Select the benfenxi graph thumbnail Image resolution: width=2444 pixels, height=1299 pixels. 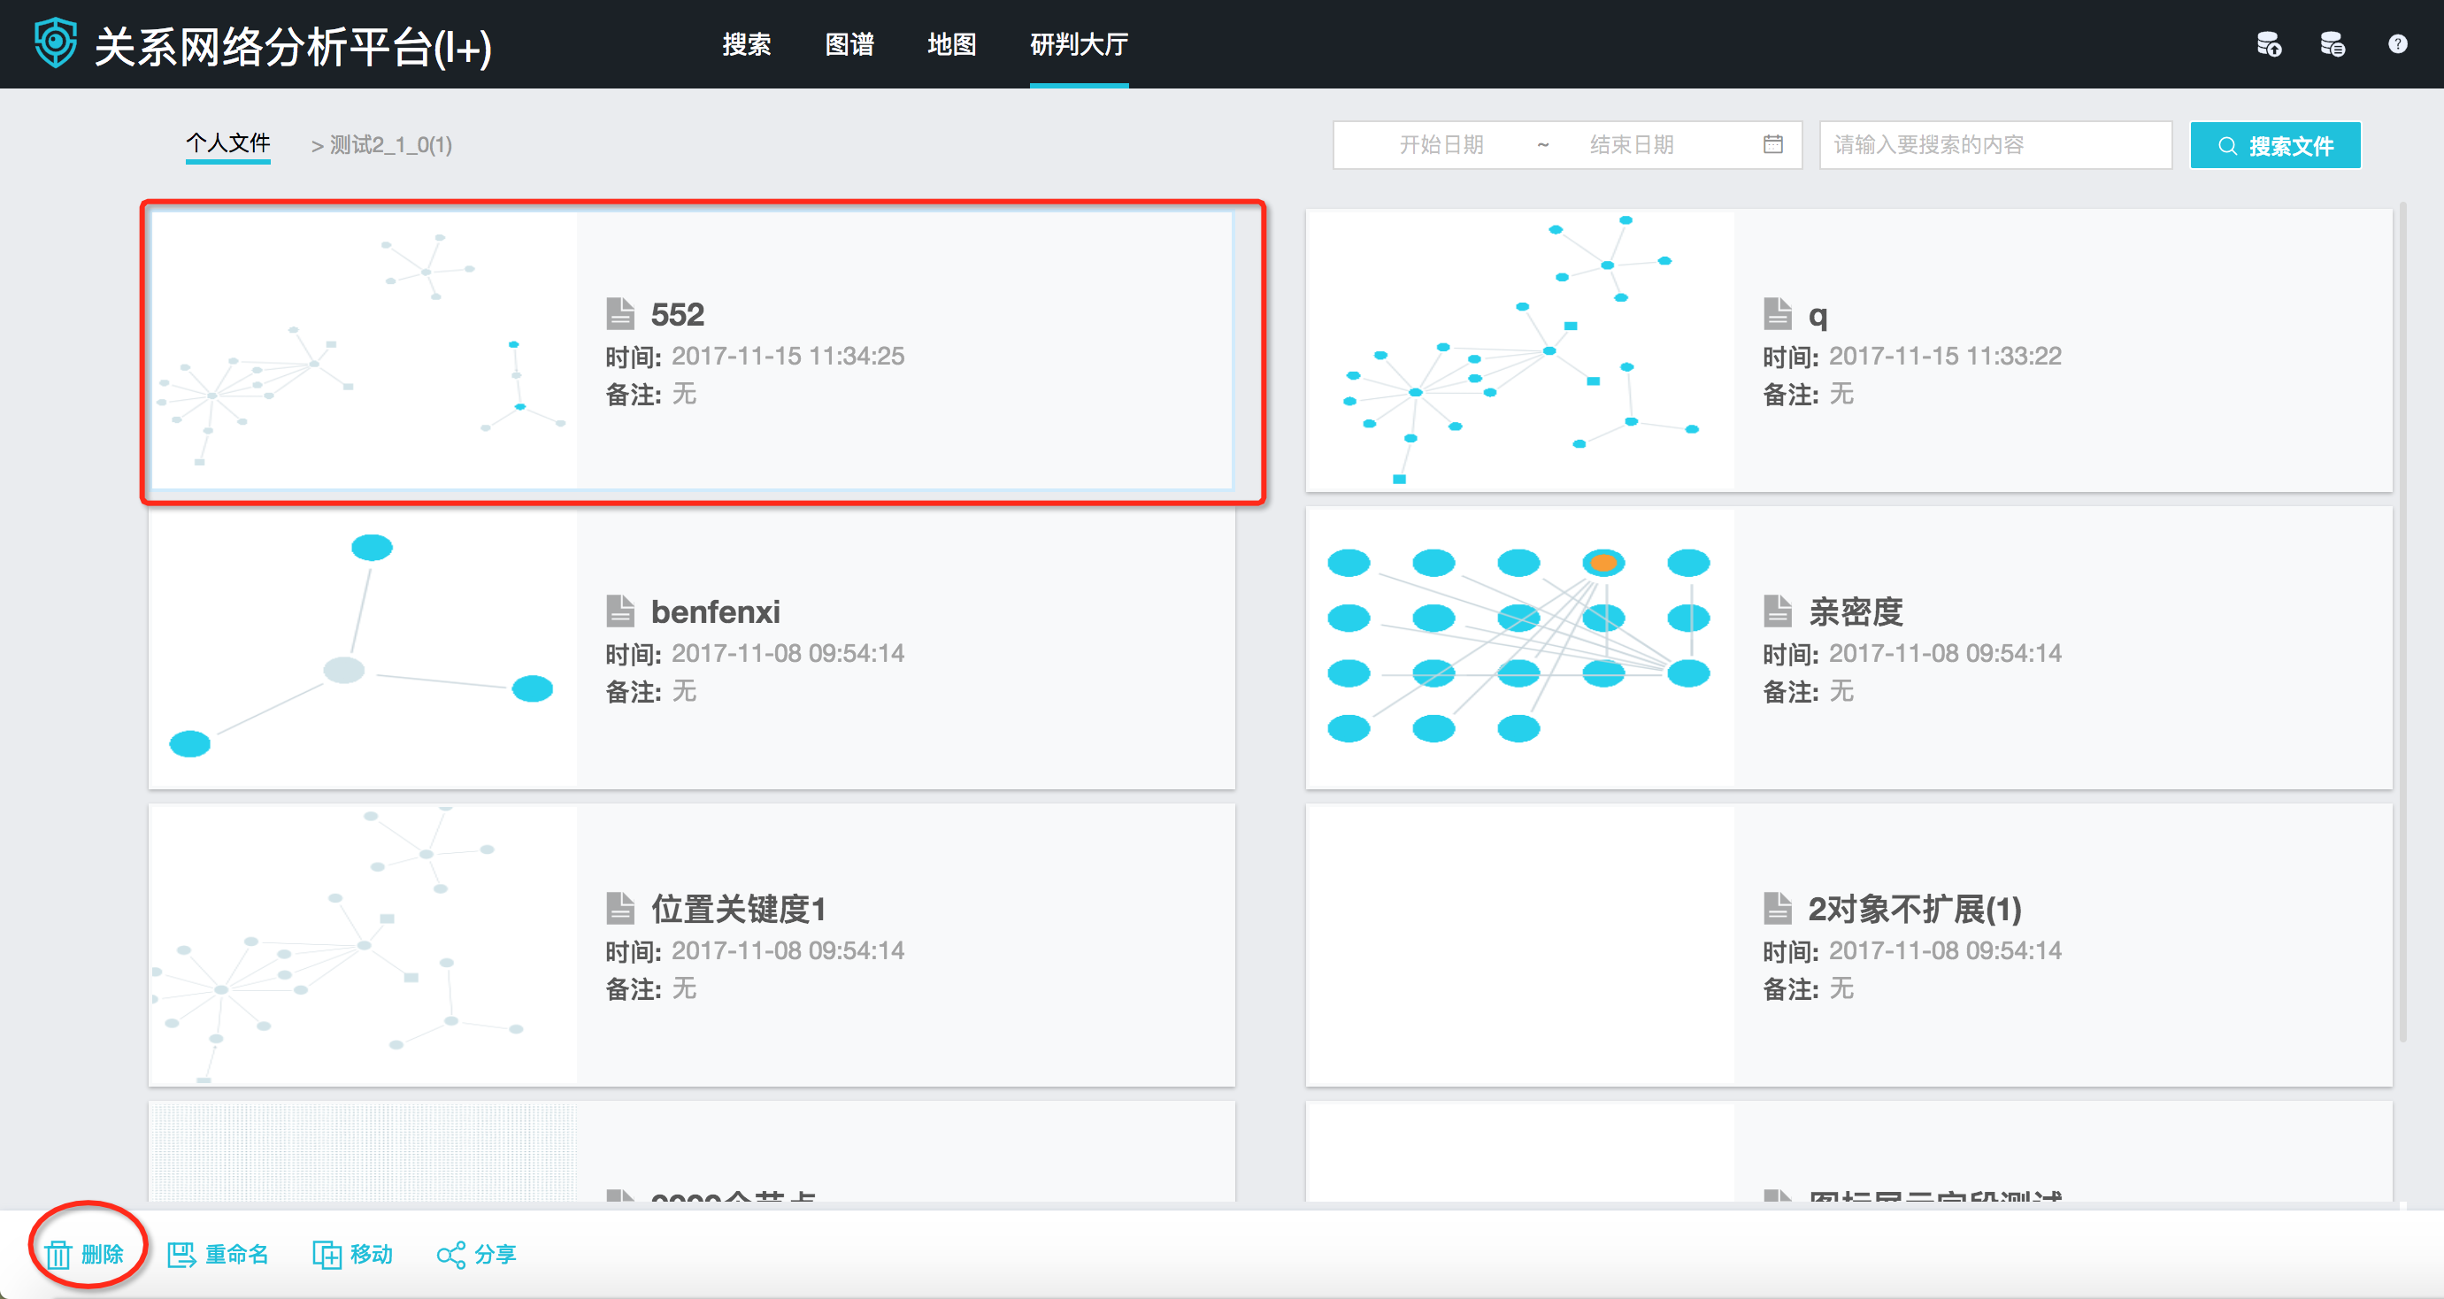(364, 648)
